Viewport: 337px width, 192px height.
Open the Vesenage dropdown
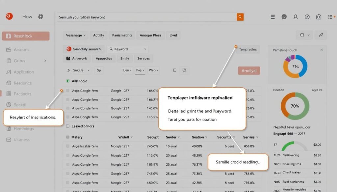[x=75, y=35]
